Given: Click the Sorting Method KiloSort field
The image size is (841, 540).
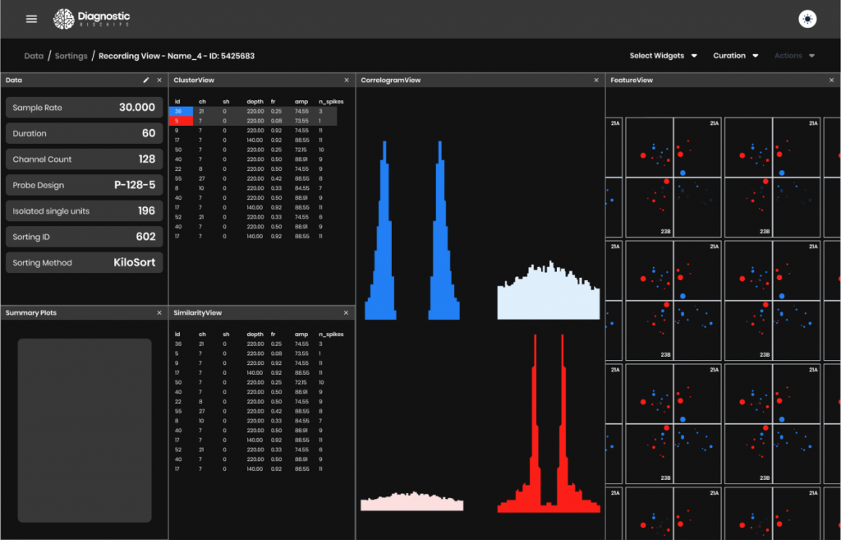Looking at the screenshot, I should point(84,263).
